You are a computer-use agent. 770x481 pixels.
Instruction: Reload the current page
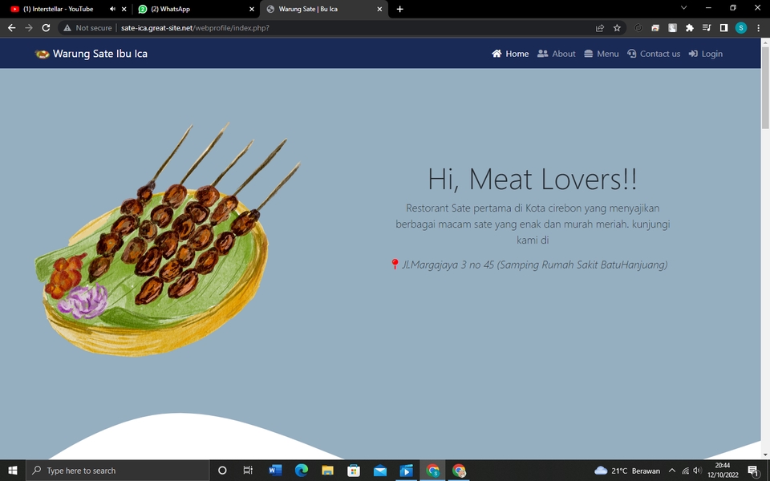(x=46, y=28)
